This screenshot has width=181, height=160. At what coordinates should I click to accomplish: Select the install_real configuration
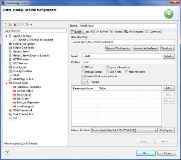pos(23,99)
